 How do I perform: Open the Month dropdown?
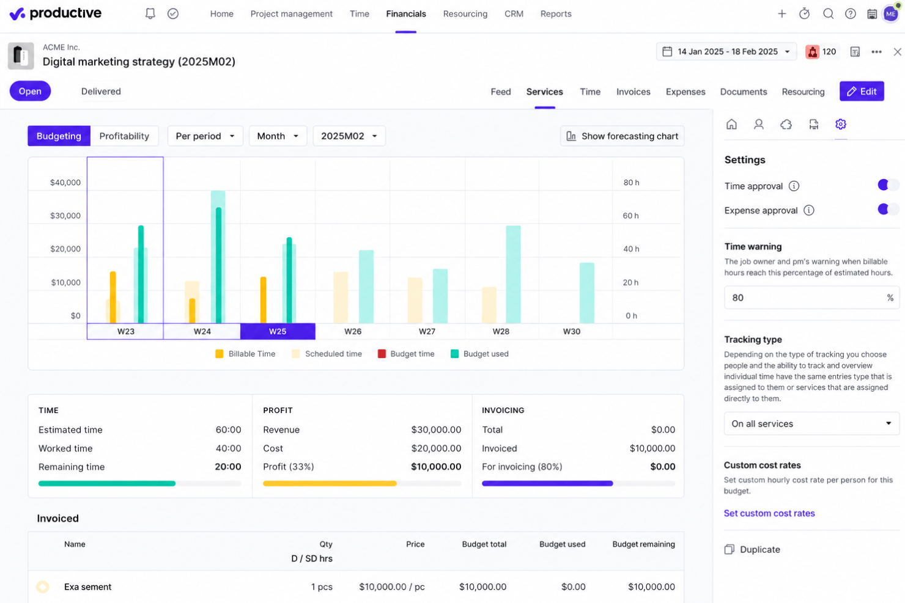(278, 136)
